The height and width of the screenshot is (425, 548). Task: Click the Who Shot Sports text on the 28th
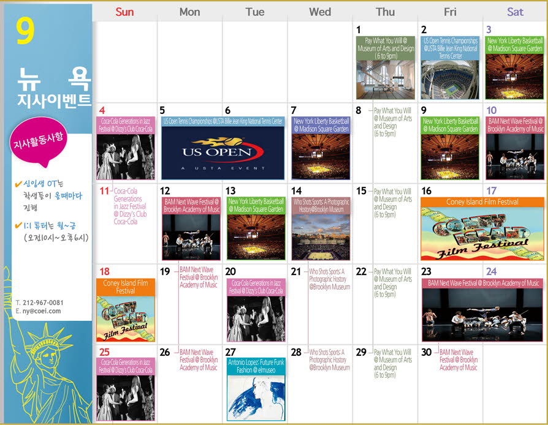(329, 359)
